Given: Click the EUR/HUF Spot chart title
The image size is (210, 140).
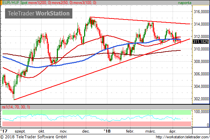Looking at the screenshot, I should (15, 3).
